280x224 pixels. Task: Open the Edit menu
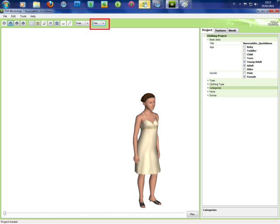point(14,16)
